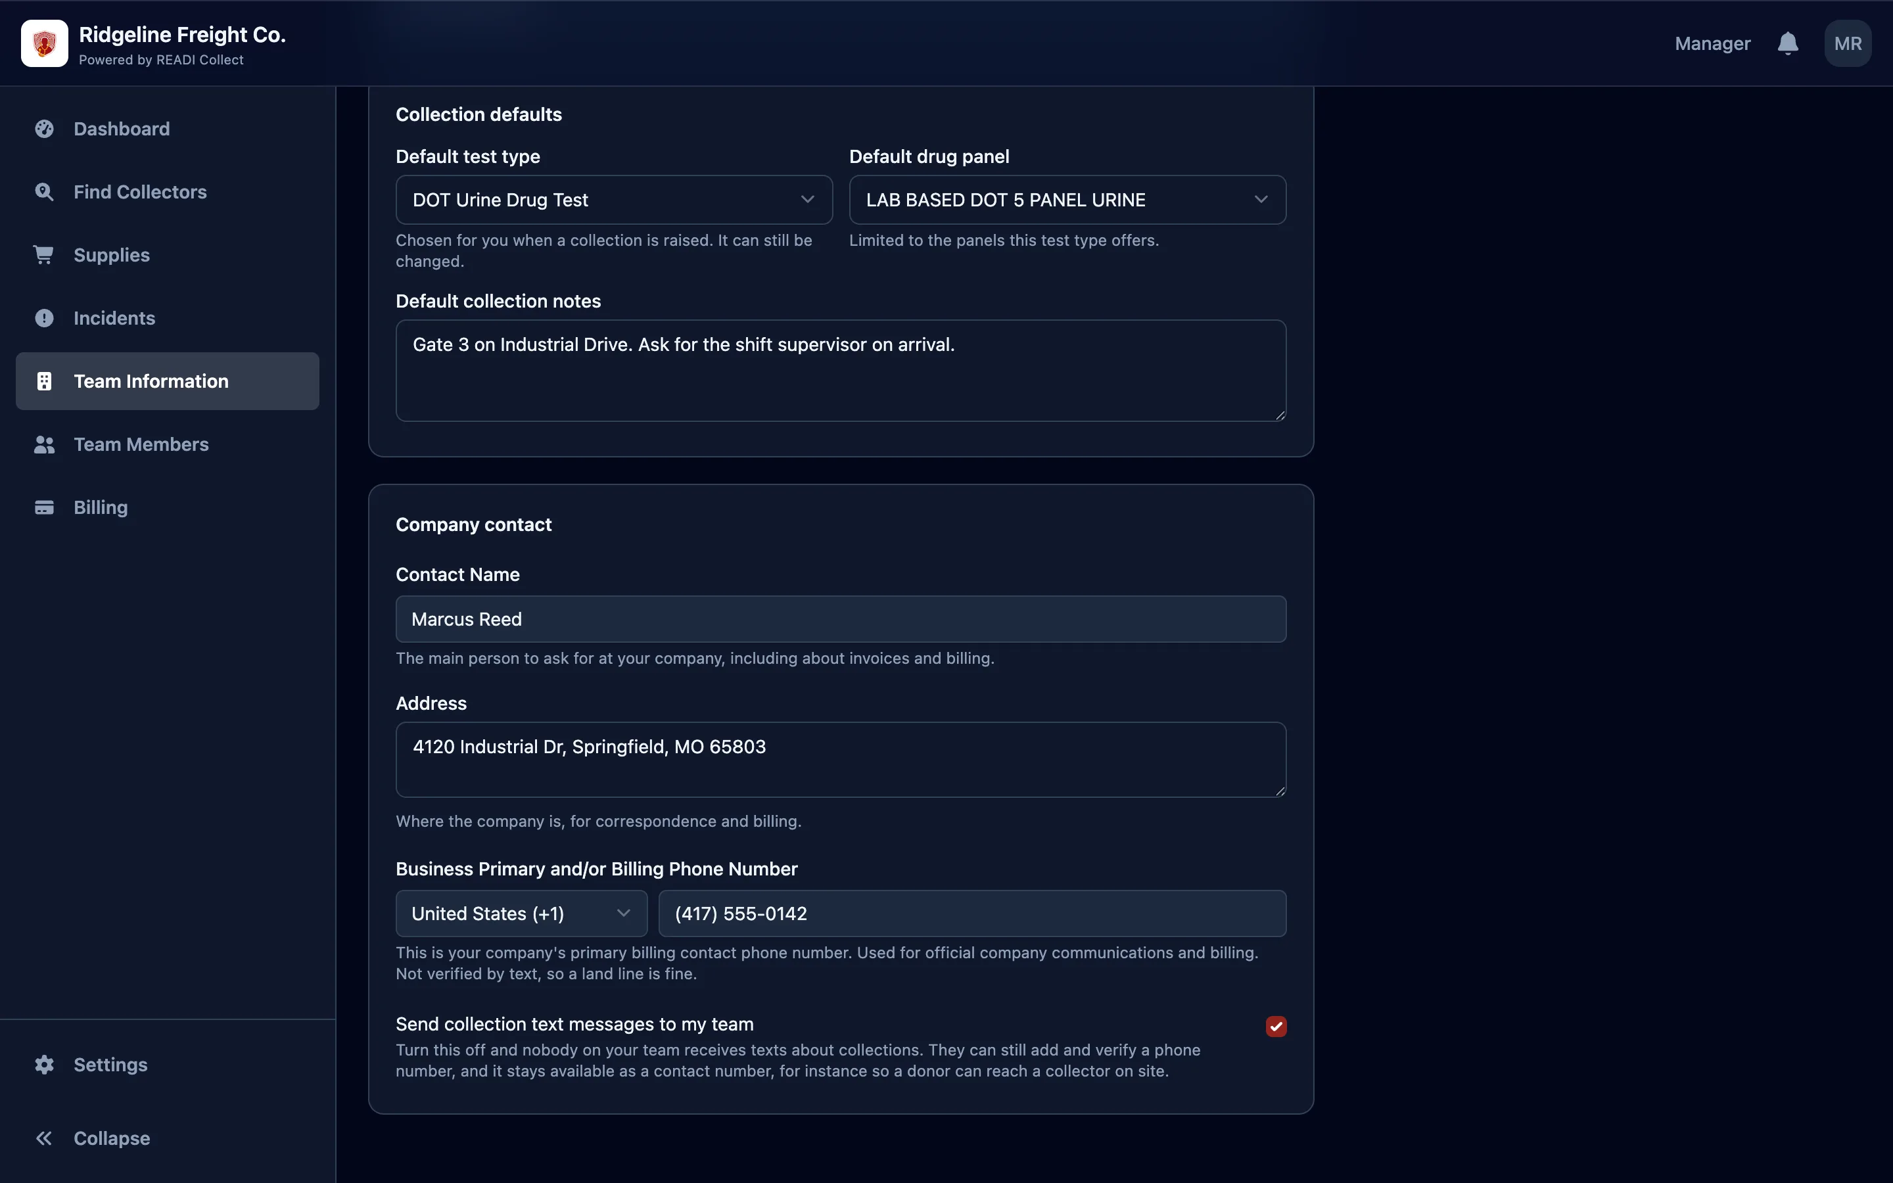1893x1183 pixels.
Task: Uncheck Send collection text messages checkbox
Action: point(1276,1027)
